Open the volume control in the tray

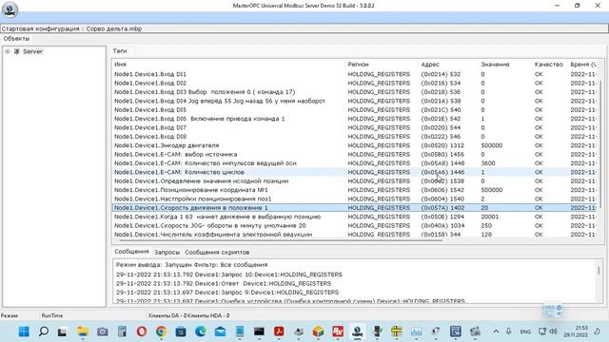[554, 332]
